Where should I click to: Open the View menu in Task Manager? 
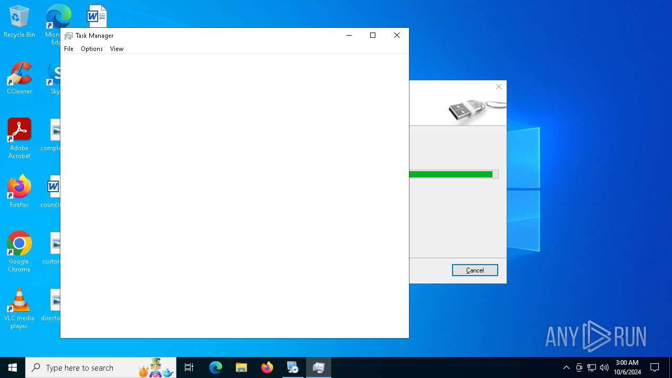tap(117, 49)
